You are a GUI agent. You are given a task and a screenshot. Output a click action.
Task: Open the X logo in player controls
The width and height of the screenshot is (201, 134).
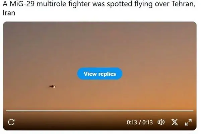pos(175,122)
